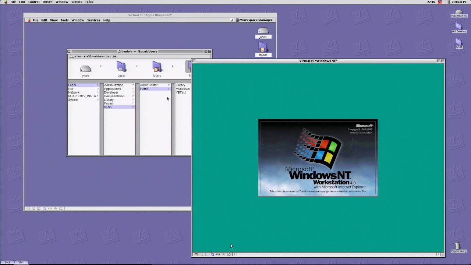The height and width of the screenshot is (265, 471).
Task: Click the Stuff tab at bottom left
Action: [x=22, y=262]
